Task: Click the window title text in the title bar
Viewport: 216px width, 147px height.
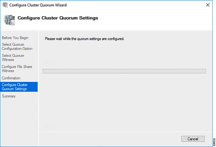Action: (x=38, y=5)
